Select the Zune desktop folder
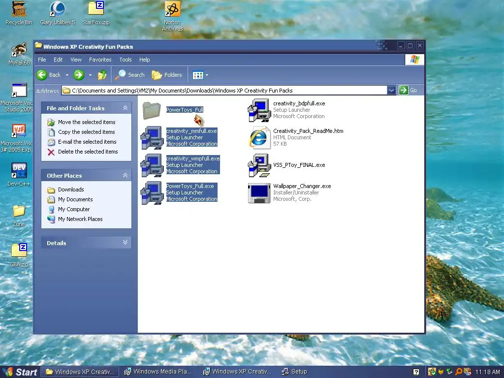The height and width of the screenshot is (378, 504). [x=19, y=216]
